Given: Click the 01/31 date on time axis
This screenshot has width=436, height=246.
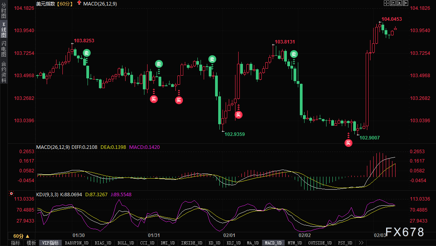Looking at the screenshot, I should point(154,235).
